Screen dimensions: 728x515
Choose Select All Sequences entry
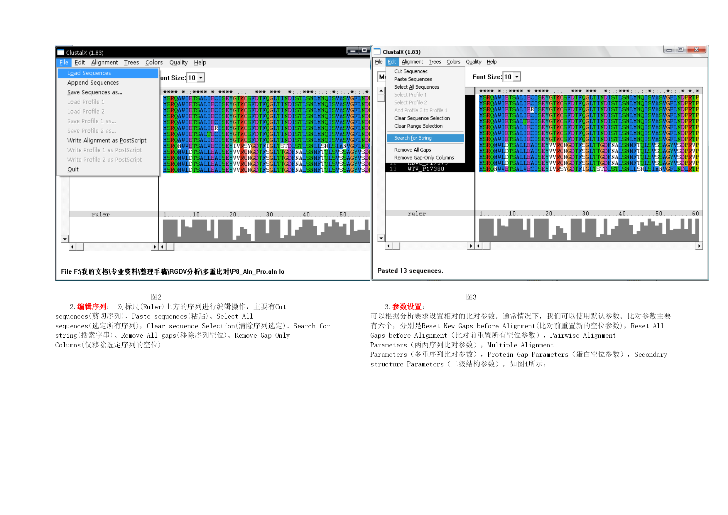pyautogui.click(x=425, y=87)
